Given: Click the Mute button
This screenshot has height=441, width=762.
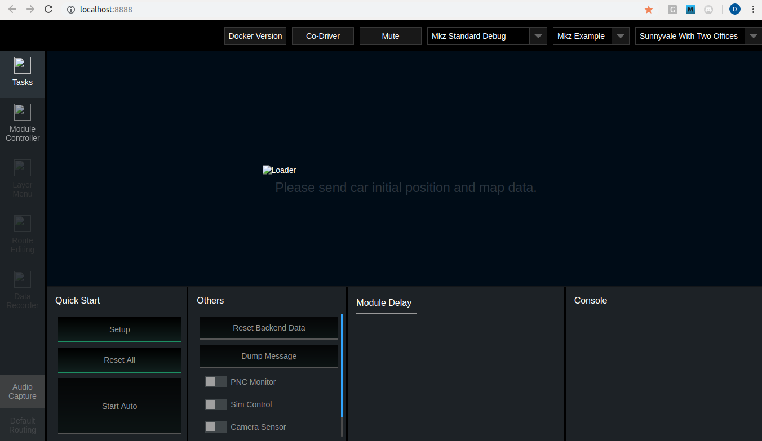Looking at the screenshot, I should click(391, 36).
